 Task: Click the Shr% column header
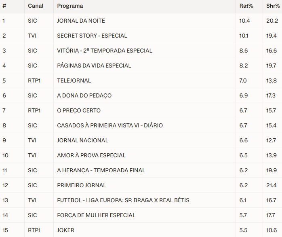coord(272,6)
